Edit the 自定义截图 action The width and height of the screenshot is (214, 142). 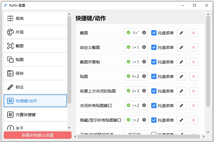(181, 47)
